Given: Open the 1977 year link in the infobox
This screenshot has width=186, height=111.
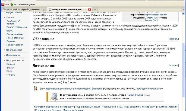Looking at the screenshot, I should coord(156,18).
